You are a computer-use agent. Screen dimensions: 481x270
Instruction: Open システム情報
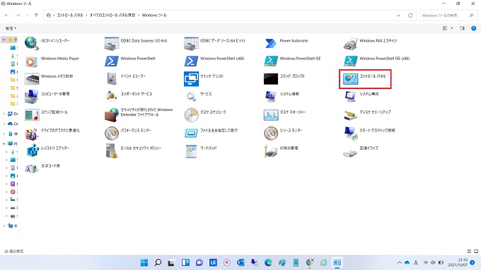282,97
